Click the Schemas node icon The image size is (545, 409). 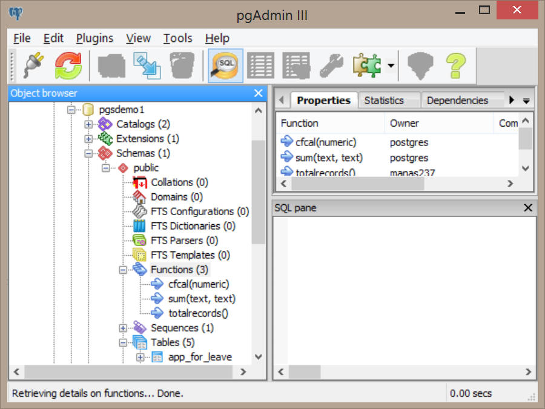point(105,153)
